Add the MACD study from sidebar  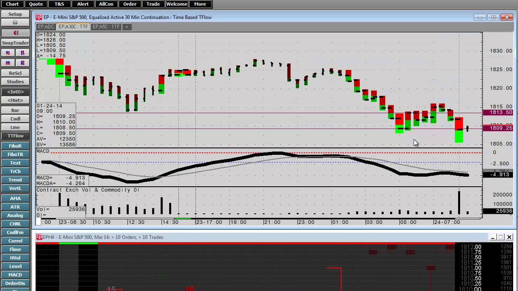click(x=15, y=275)
